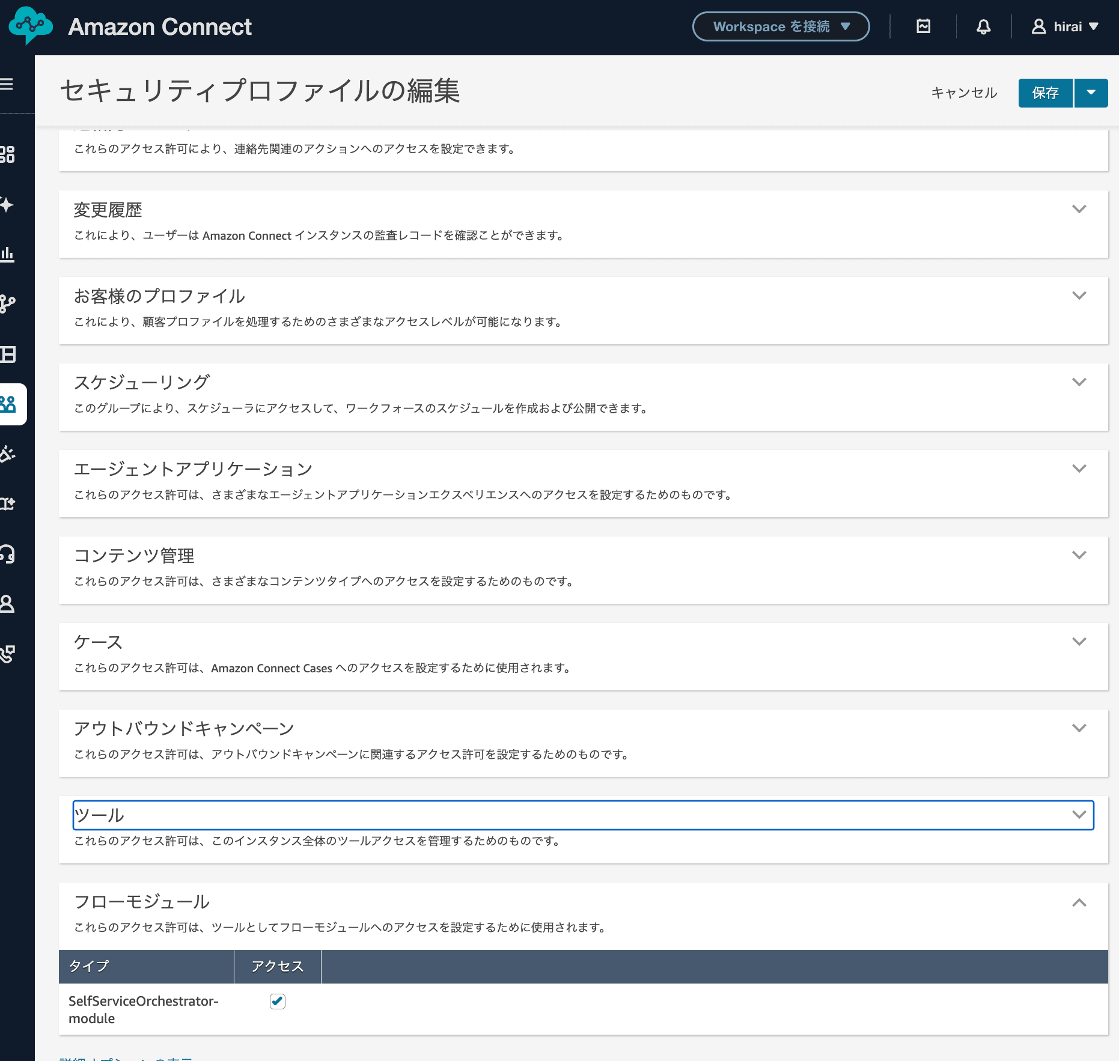The width and height of the screenshot is (1119, 1061).
Task: Open the 保存 split-button dropdown arrow
Action: [x=1091, y=93]
